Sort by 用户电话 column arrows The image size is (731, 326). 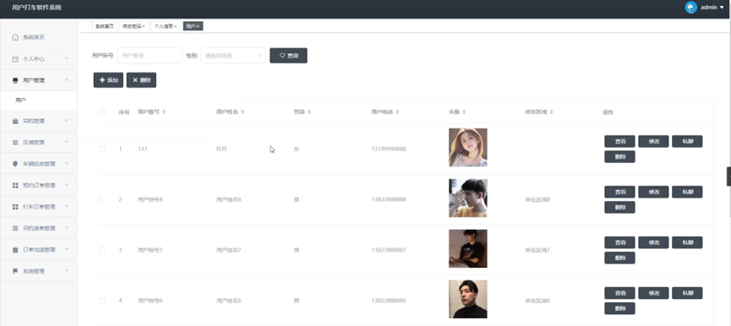[x=398, y=112]
